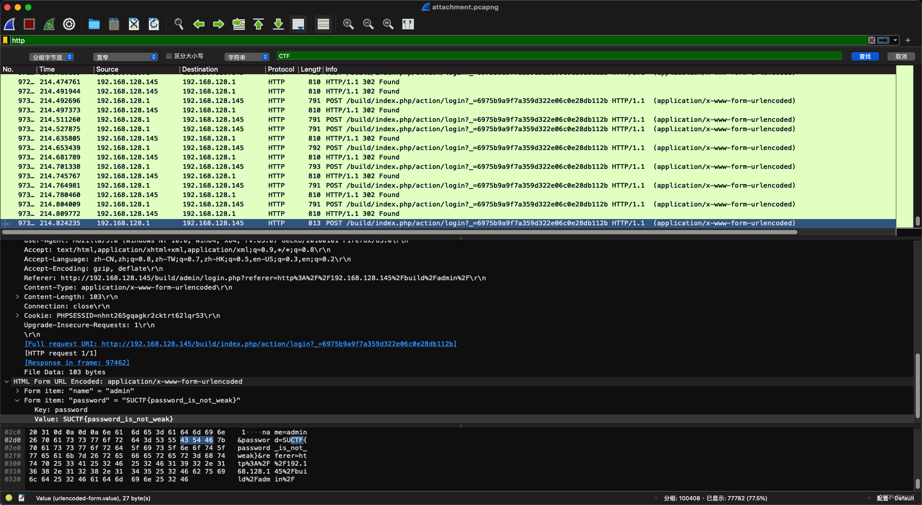Open display filter bookmarks icon
Viewport: 922px width, 505px height.
coord(5,40)
